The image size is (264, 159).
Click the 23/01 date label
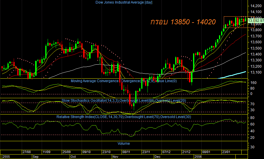click(x=226, y=152)
